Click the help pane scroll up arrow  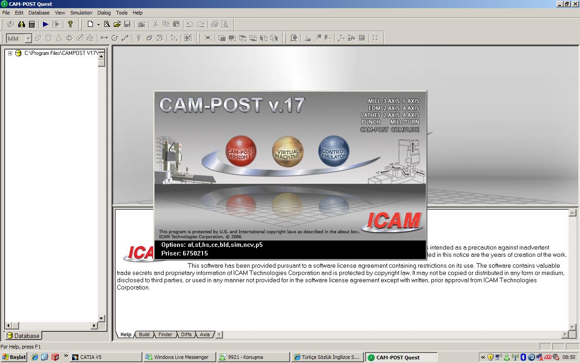(x=572, y=213)
